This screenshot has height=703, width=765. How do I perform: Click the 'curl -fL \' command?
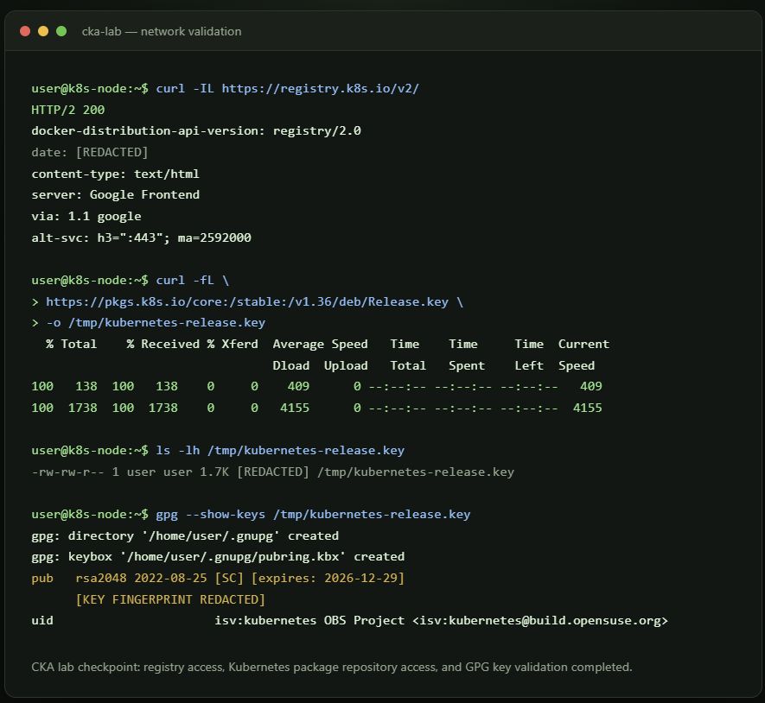coord(192,281)
